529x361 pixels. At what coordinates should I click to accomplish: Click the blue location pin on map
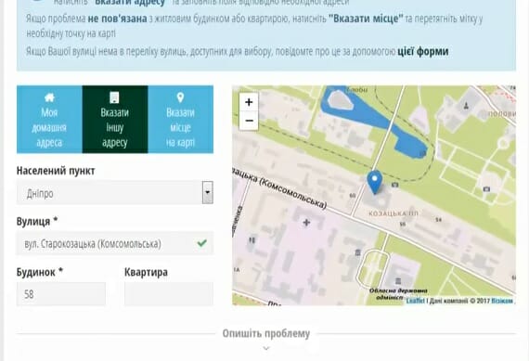coord(375,182)
